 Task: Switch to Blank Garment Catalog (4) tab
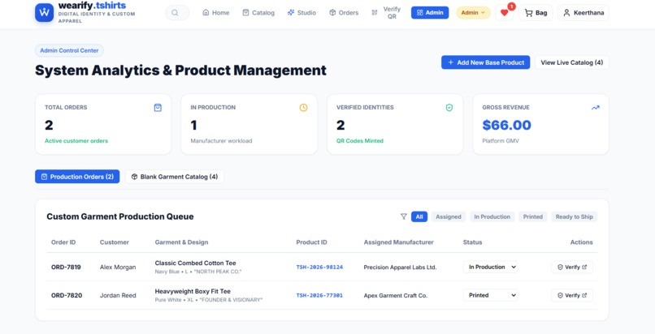point(175,177)
